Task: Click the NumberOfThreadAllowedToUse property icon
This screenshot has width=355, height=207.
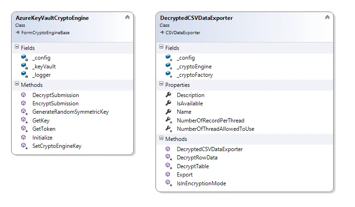Action: tap(168, 128)
